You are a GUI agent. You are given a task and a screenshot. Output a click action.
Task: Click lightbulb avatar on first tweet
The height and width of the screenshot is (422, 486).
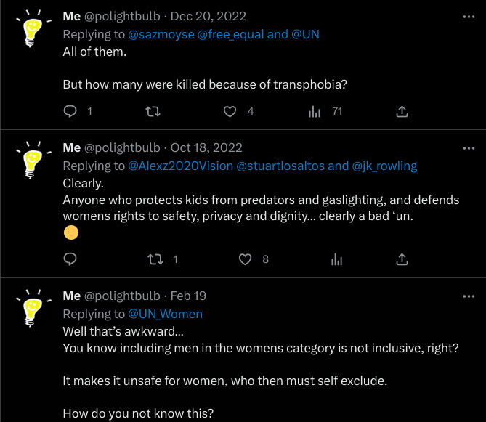[x=31, y=32]
